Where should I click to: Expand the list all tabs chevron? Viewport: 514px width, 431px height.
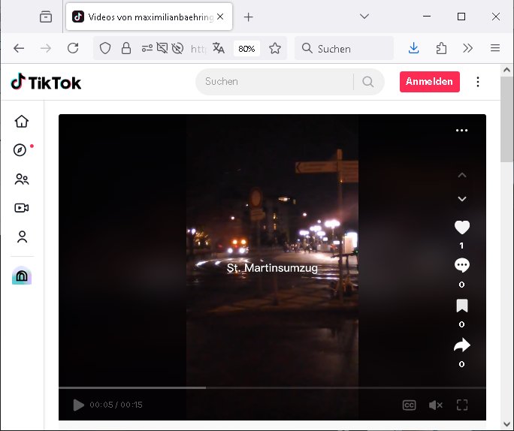pyautogui.click(x=364, y=17)
